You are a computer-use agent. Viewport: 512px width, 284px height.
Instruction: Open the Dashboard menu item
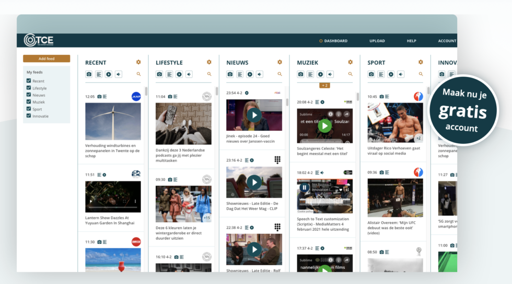tap(335, 41)
